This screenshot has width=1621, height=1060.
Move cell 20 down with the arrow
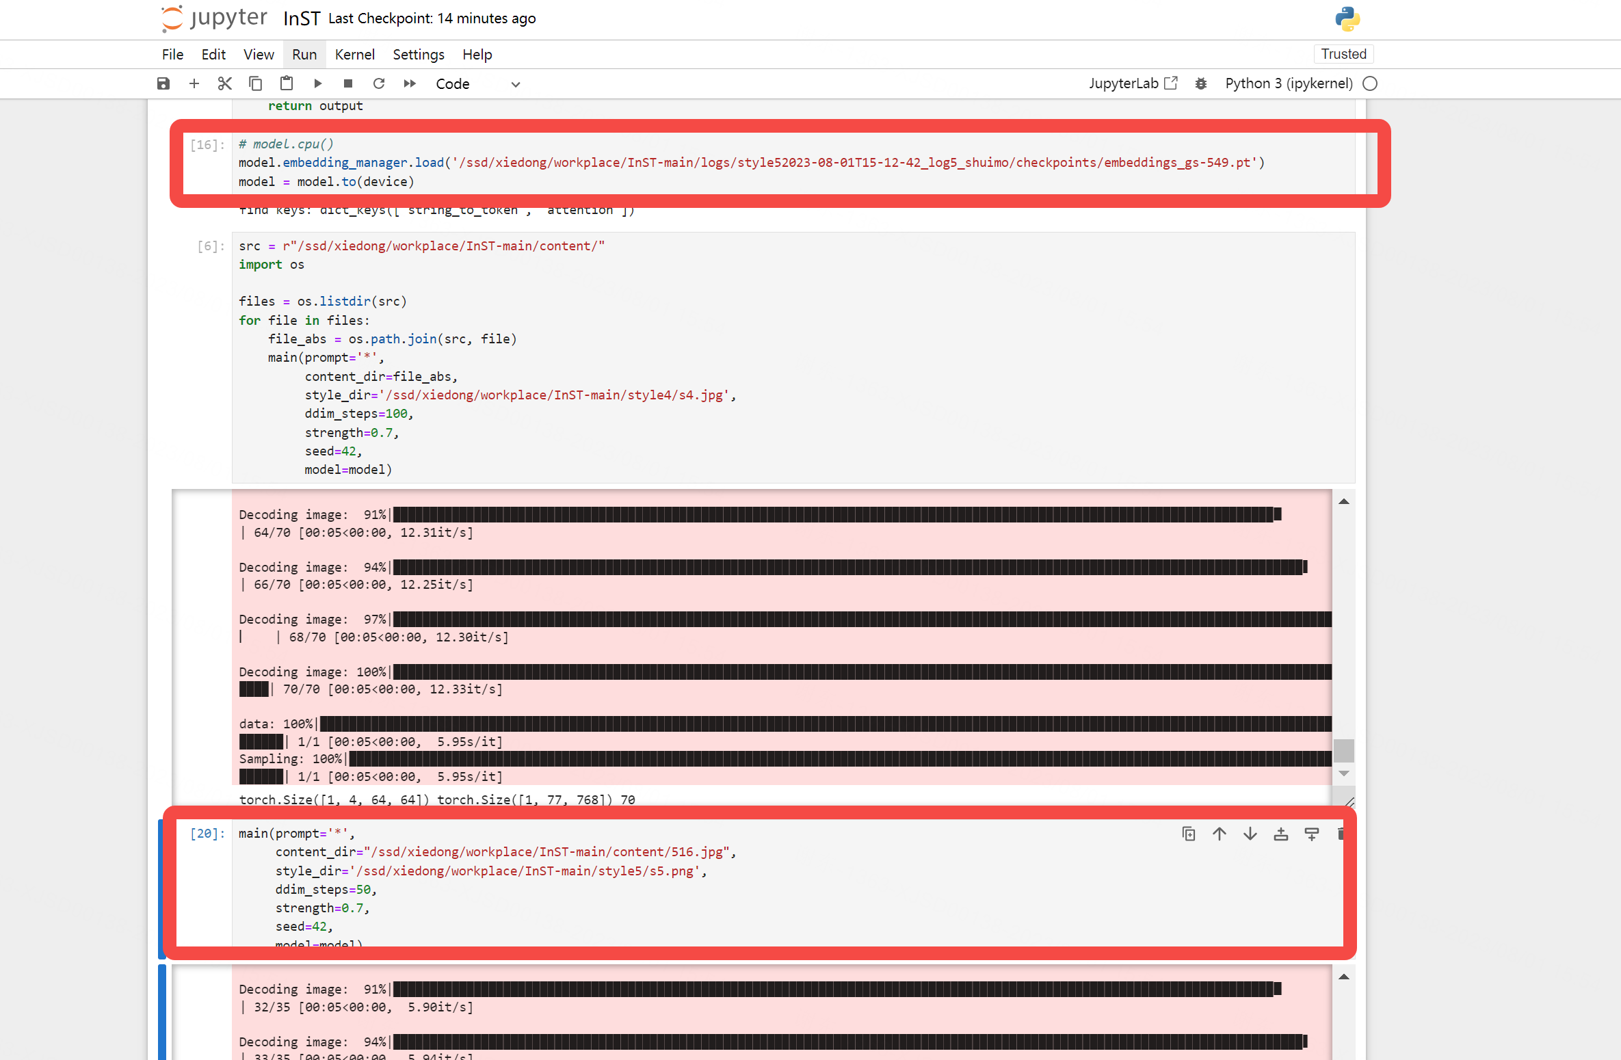pyautogui.click(x=1250, y=834)
